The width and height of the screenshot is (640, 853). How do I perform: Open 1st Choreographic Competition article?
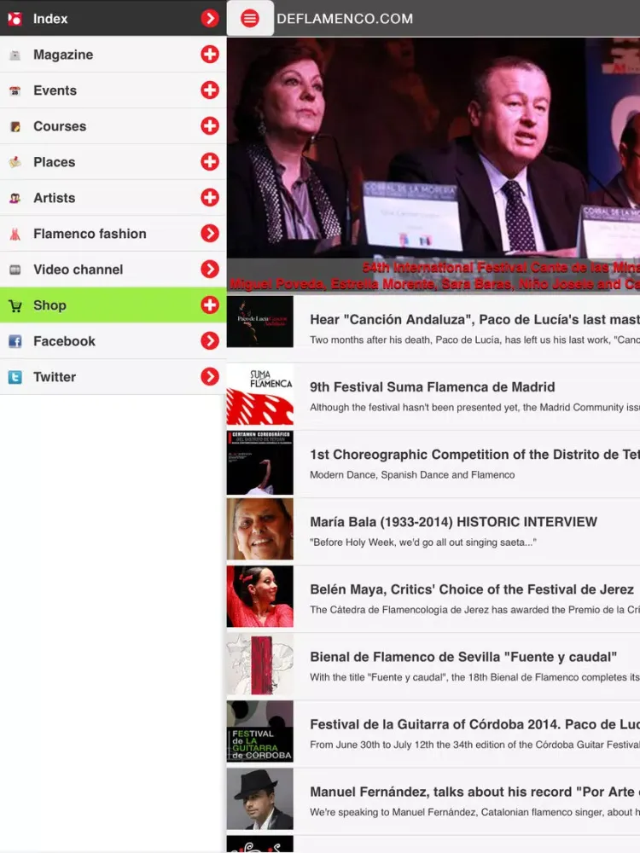(x=433, y=463)
